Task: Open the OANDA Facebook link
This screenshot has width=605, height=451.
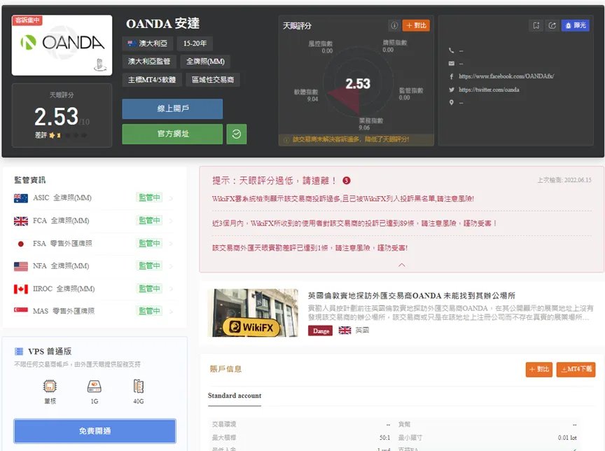Action: [x=506, y=76]
